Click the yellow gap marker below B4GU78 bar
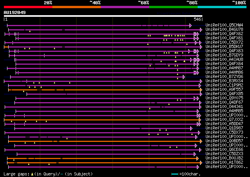 [x=30, y=31]
